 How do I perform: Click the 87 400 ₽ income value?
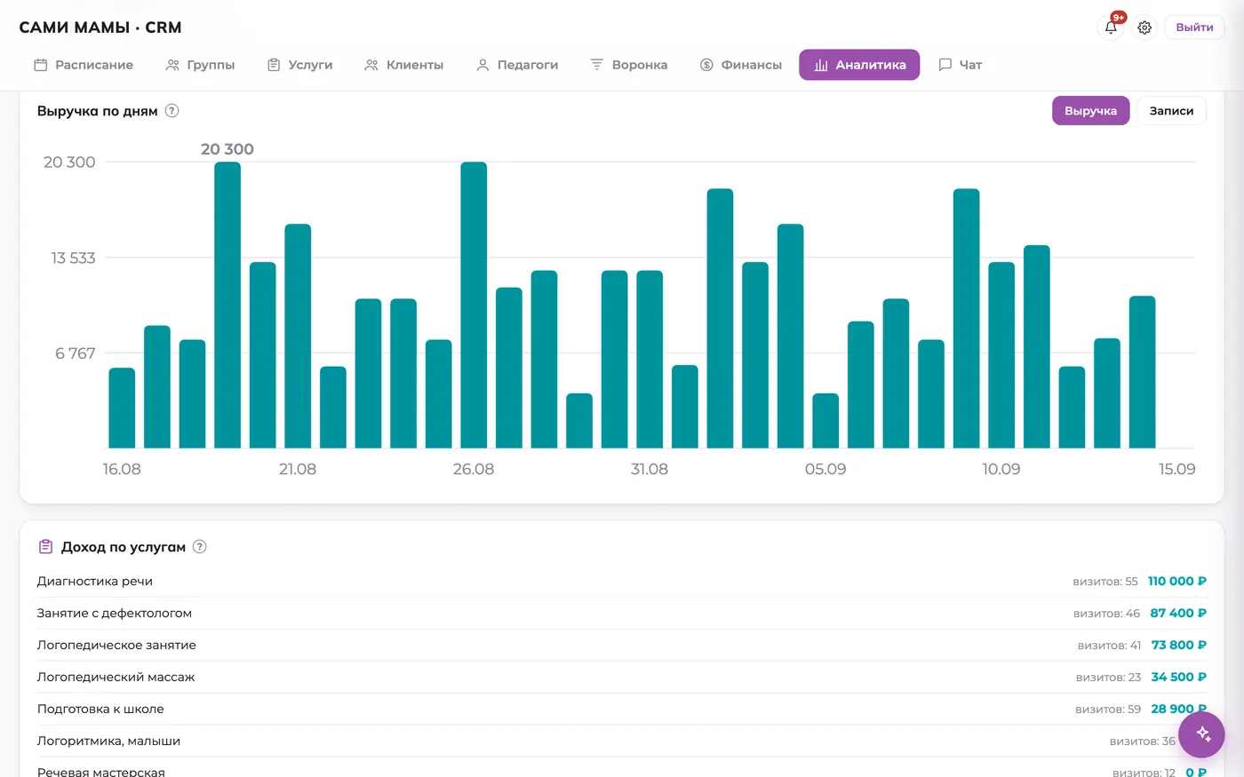1178,614
